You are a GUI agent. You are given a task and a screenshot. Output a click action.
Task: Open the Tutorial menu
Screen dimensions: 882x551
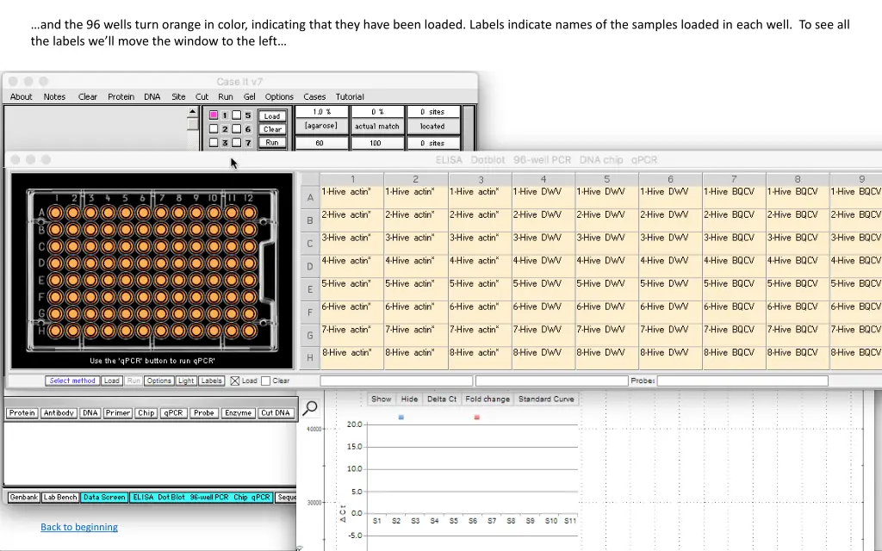coord(350,96)
